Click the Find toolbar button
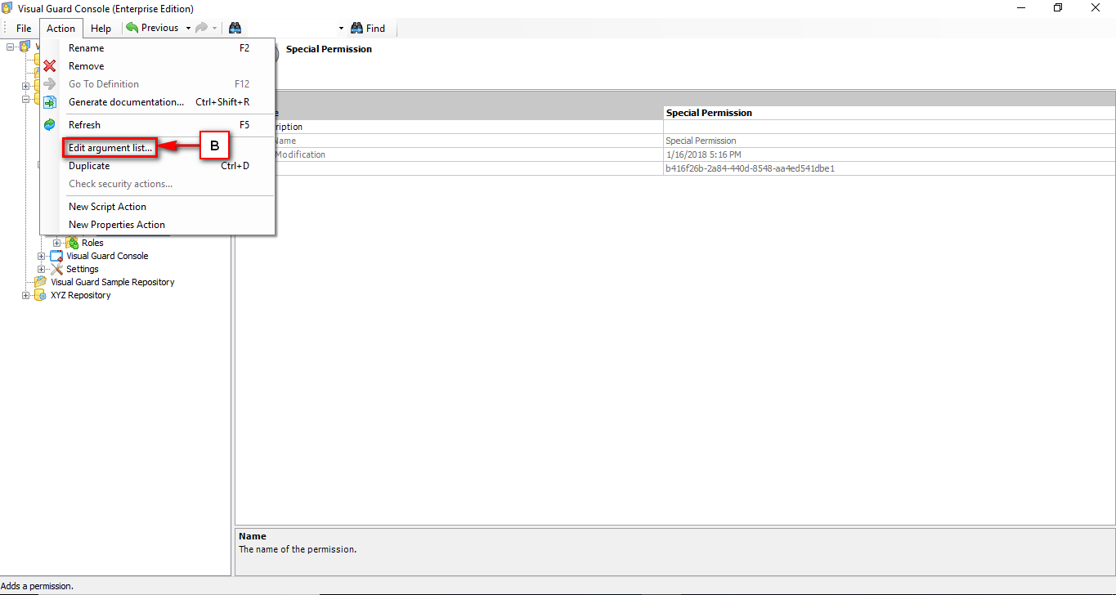This screenshot has height=595, width=1116. coord(368,28)
